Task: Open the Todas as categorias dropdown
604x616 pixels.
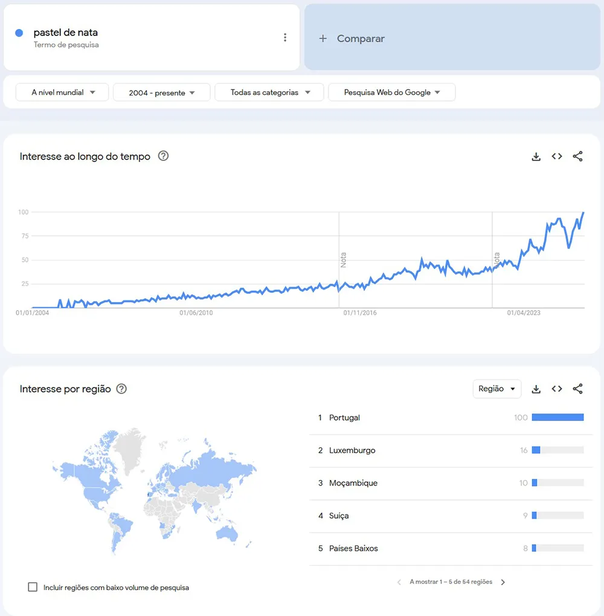Action: pyautogui.click(x=269, y=92)
